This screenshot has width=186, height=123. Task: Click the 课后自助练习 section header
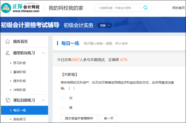[24, 100]
